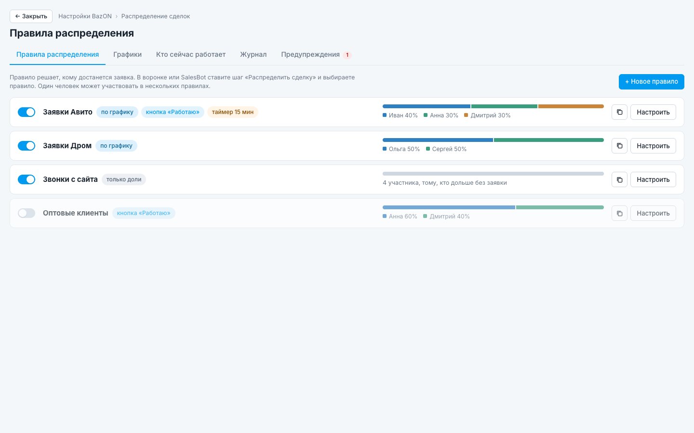Click the Анна 30% legend entry
694x433 pixels.
(441, 115)
